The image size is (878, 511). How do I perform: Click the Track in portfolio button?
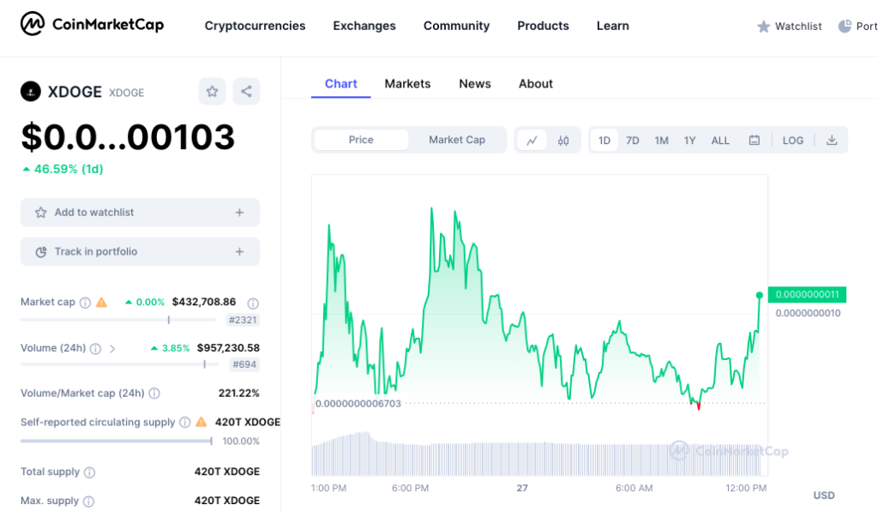pyautogui.click(x=140, y=251)
